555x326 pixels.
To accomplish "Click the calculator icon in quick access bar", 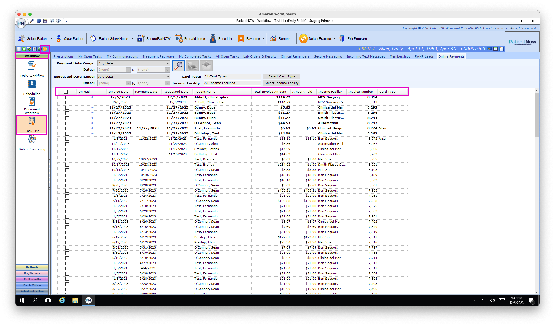I will pos(45,21).
